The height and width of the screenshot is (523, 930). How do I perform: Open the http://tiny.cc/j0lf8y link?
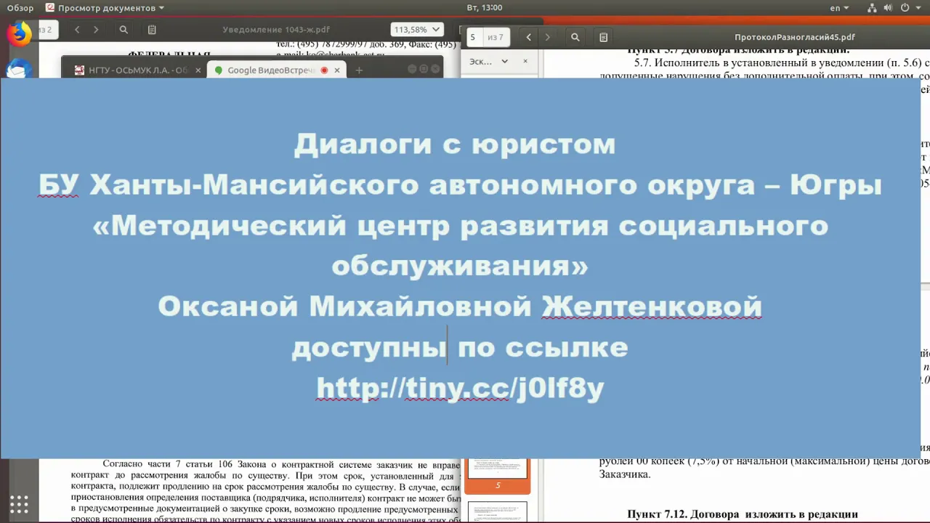click(x=460, y=389)
